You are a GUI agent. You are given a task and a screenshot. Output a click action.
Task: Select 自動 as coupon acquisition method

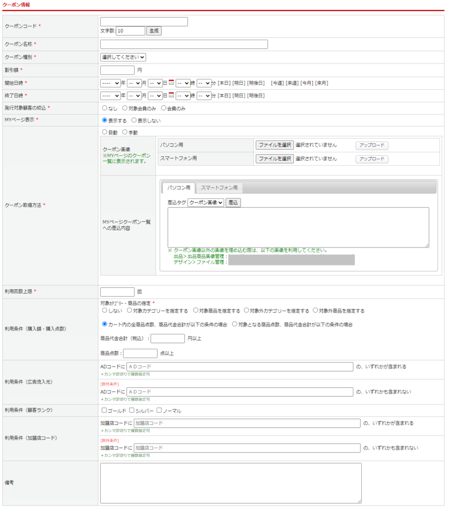coord(104,132)
